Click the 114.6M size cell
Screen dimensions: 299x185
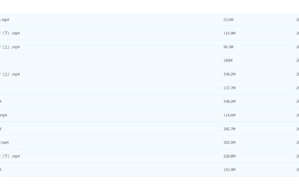tap(229, 116)
